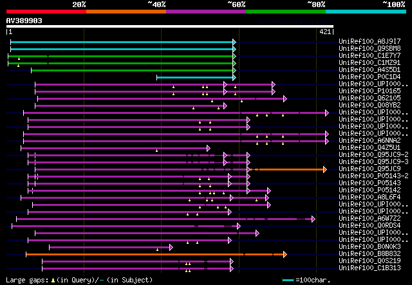The width and height of the screenshot is (412, 285).
Task: Click the green alignment bar for A4S5D1
Action: pos(132,70)
